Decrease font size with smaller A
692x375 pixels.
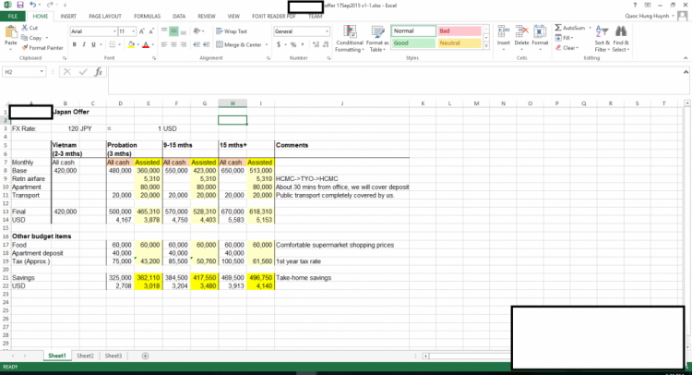(x=151, y=31)
